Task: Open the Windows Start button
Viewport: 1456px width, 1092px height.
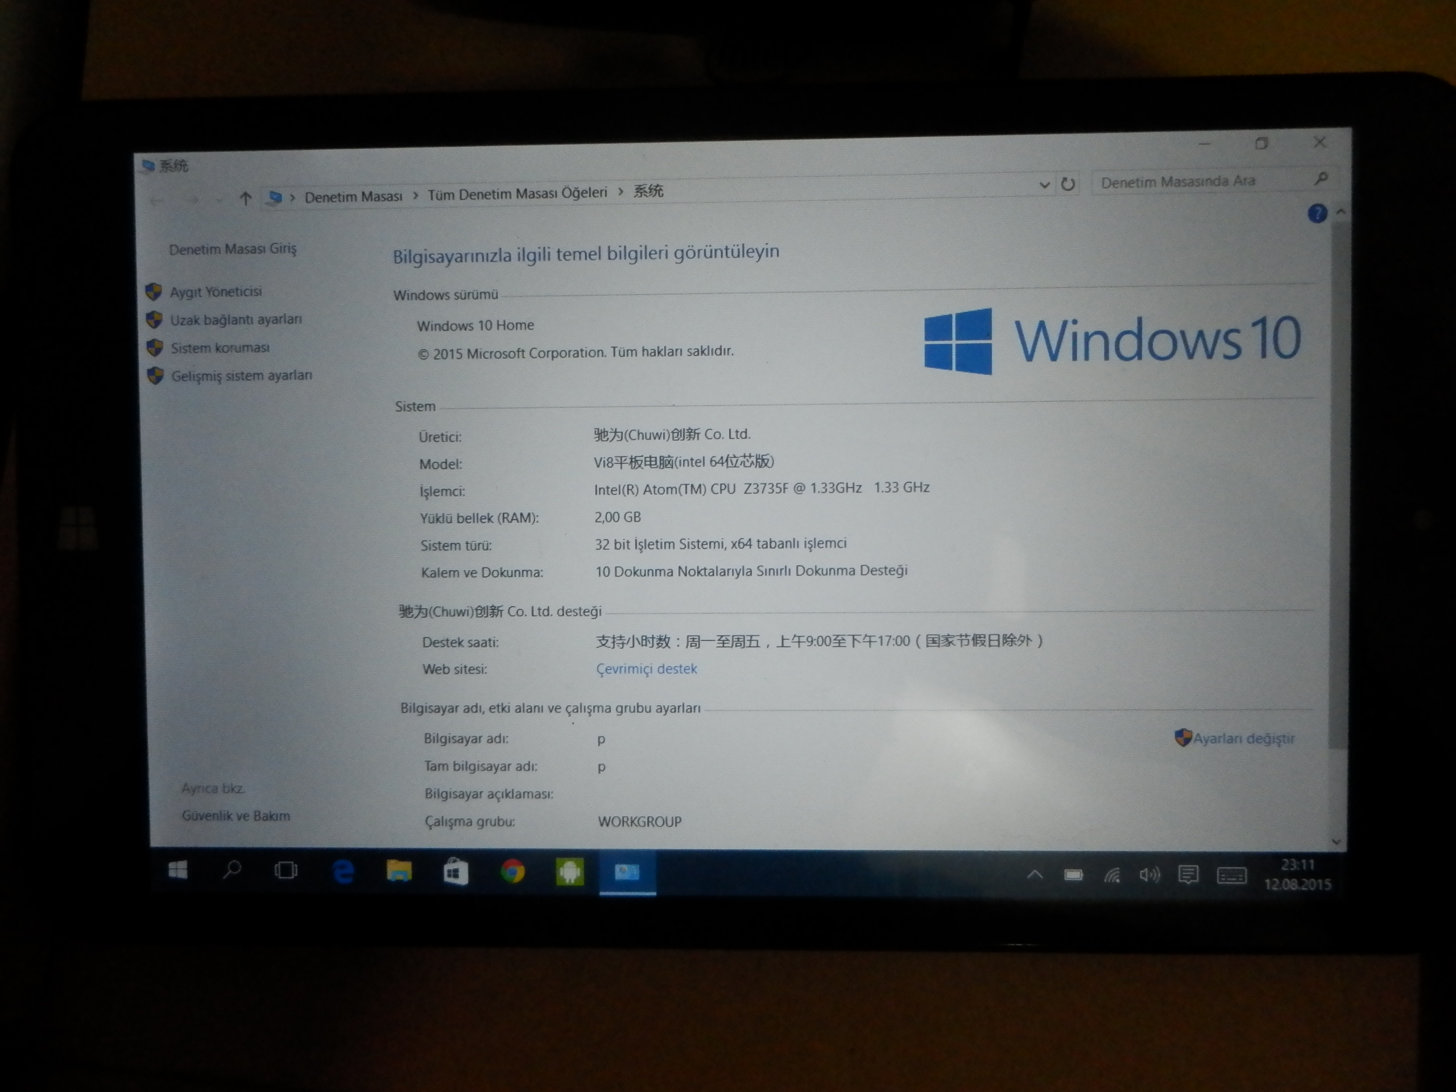Action: pos(177,870)
